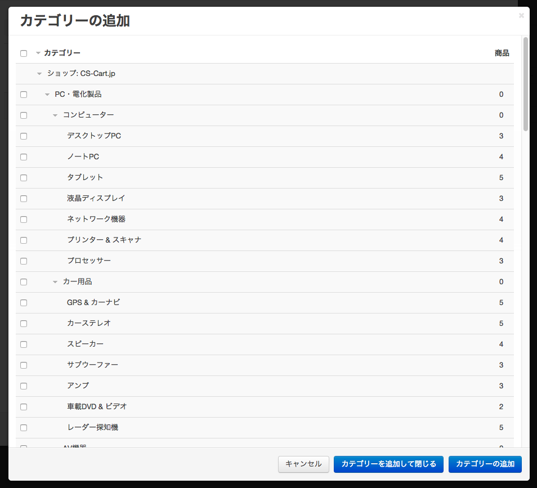
Task: Click the dialog's vertical scrollbar thumb
Action: click(x=526, y=84)
